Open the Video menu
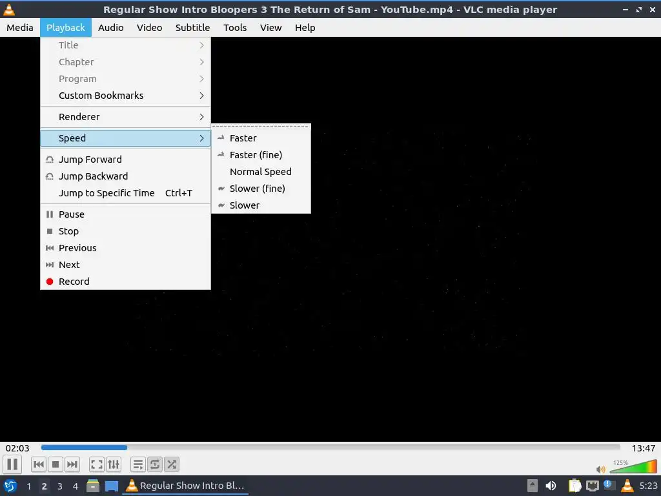The image size is (661, 496). [x=149, y=27]
